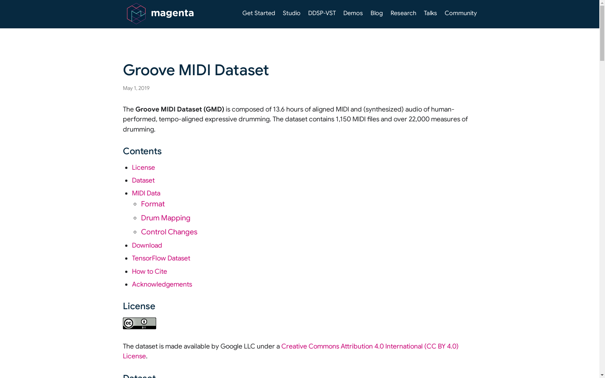Open the Get Started menu item
The height and width of the screenshot is (378, 605).
click(259, 13)
